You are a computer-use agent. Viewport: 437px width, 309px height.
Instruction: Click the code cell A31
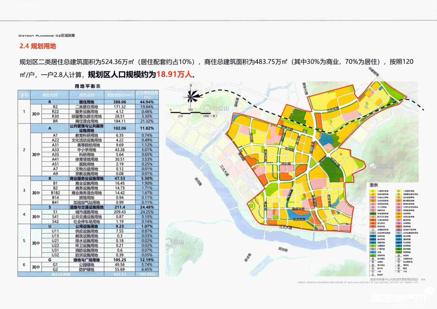click(x=55, y=145)
